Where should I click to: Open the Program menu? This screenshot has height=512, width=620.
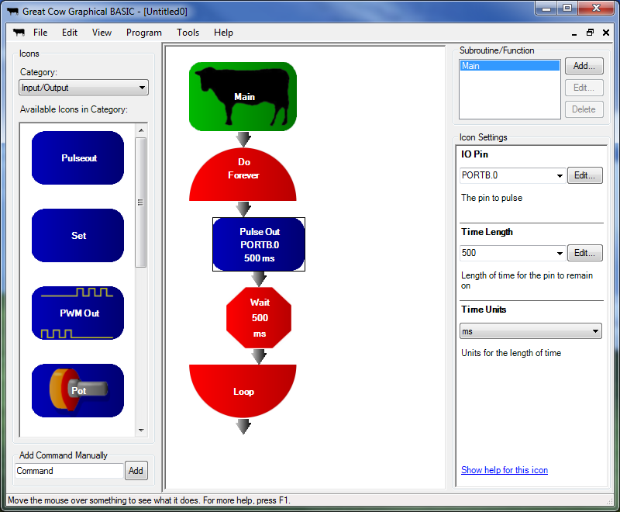click(143, 33)
